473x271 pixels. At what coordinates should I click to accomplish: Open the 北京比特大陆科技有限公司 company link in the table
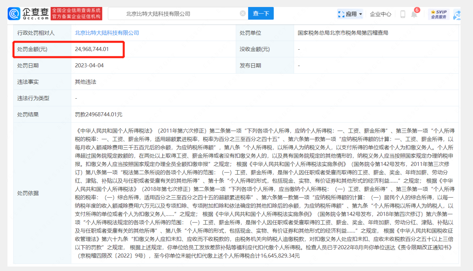click(107, 33)
